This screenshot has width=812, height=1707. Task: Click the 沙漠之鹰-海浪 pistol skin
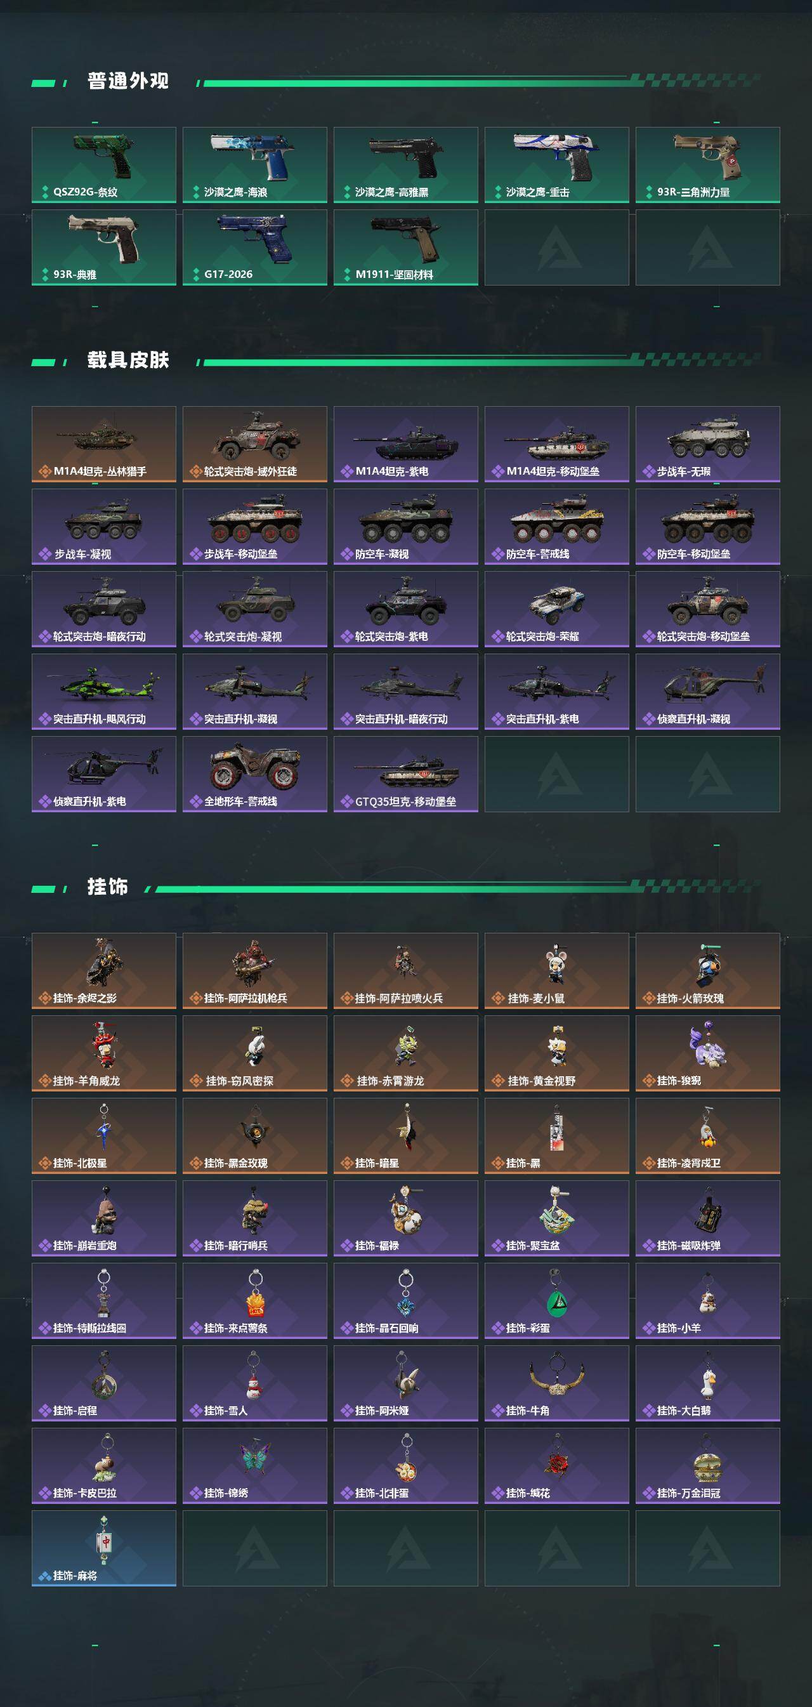255,165
